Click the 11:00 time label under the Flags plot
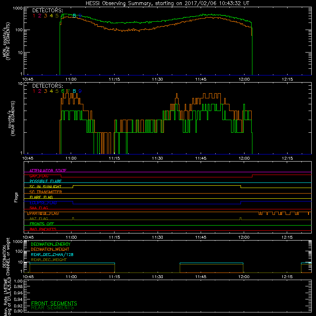The width and height of the screenshot is (316, 316). pyautogui.click(x=71, y=237)
